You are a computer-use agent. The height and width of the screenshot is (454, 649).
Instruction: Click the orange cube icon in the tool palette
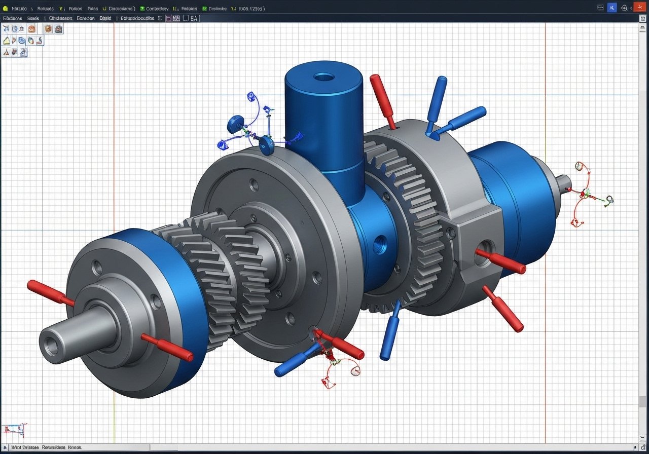point(48,29)
